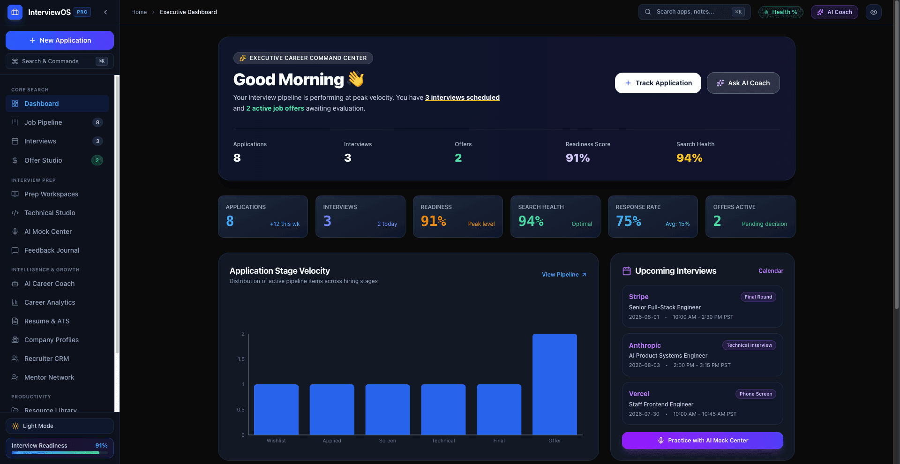Screen dimensions: 900x464
Task: Click the View Pipeline link
Action: pos(564,275)
